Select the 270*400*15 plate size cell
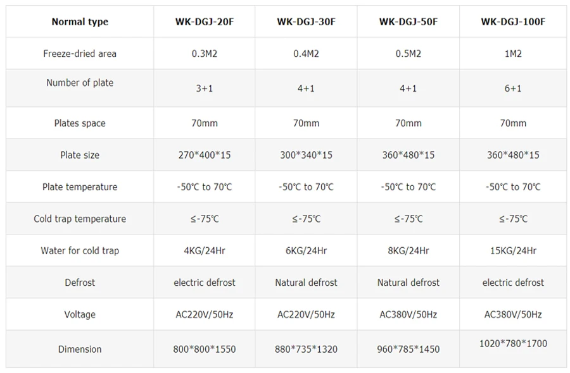 point(204,155)
